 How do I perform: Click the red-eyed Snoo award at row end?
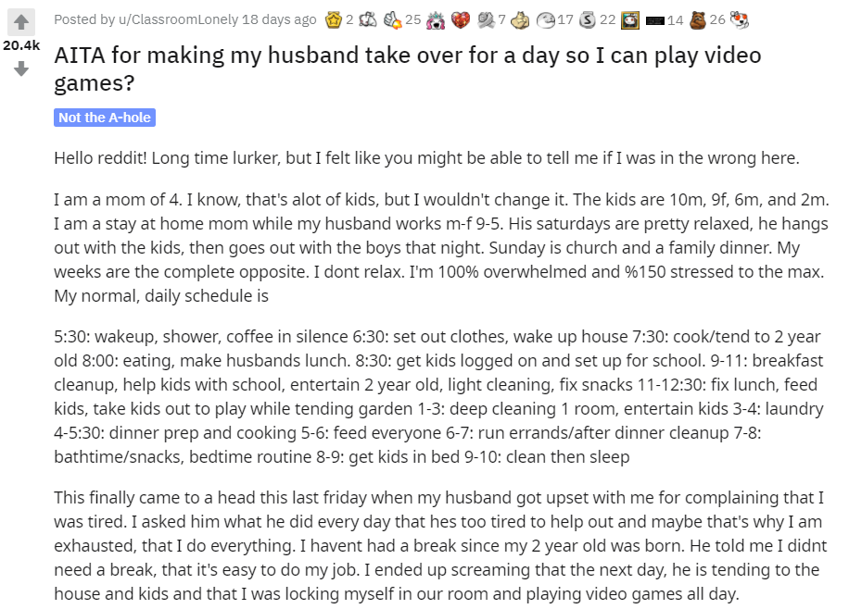tap(739, 20)
